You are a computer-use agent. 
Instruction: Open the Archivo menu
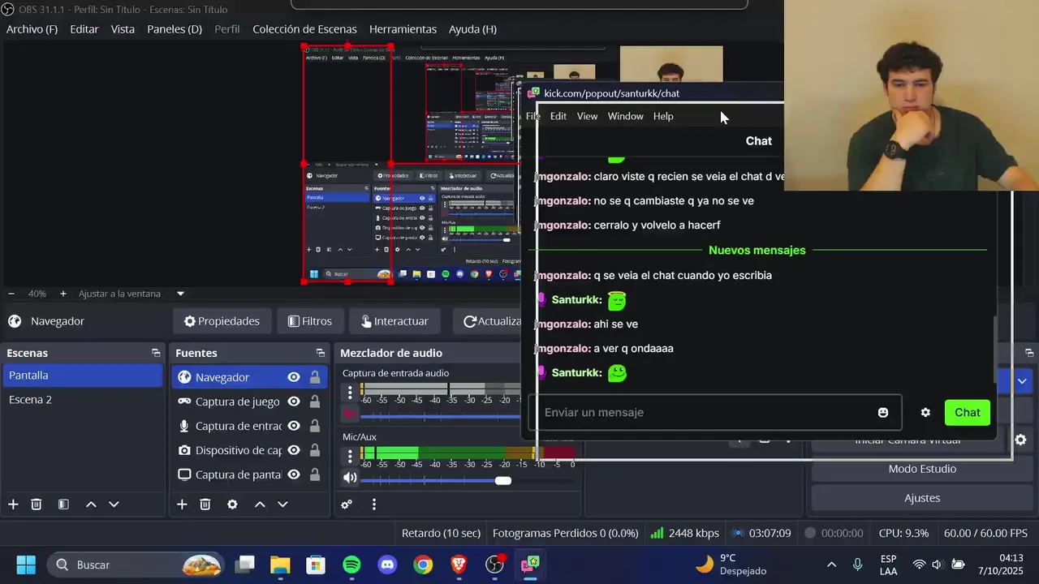pos(32,29)
